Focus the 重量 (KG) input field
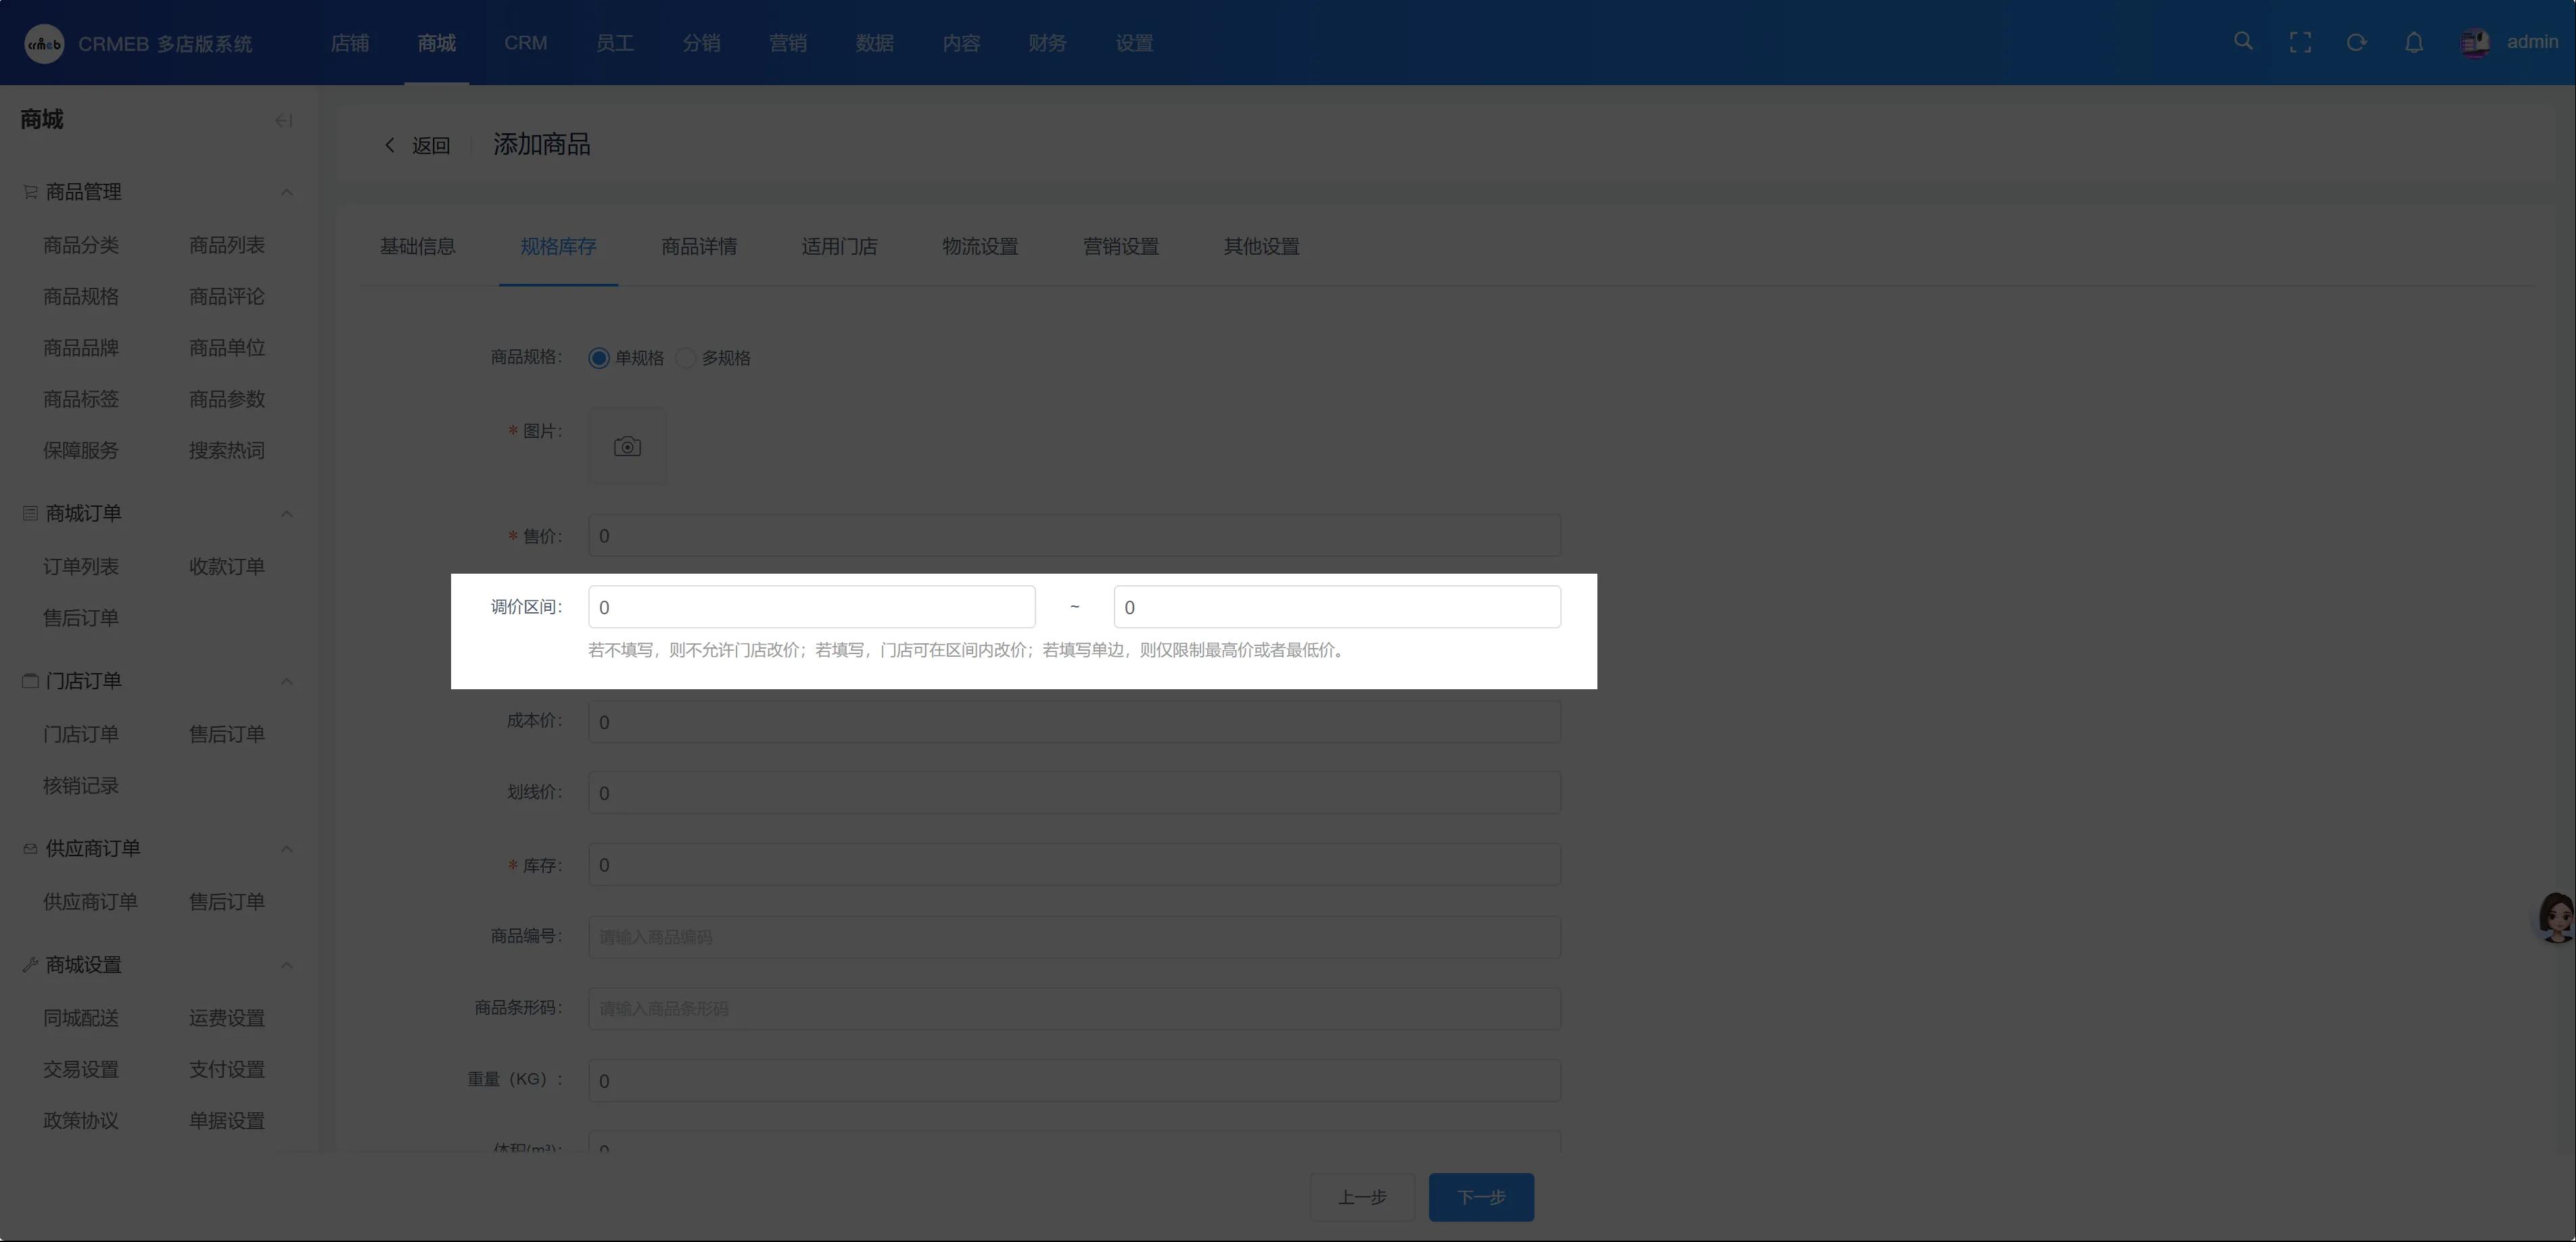 [1074, 1081]
